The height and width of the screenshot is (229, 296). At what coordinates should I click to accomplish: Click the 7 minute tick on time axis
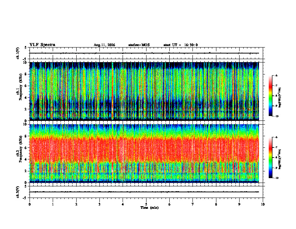(x=193, y=204)
